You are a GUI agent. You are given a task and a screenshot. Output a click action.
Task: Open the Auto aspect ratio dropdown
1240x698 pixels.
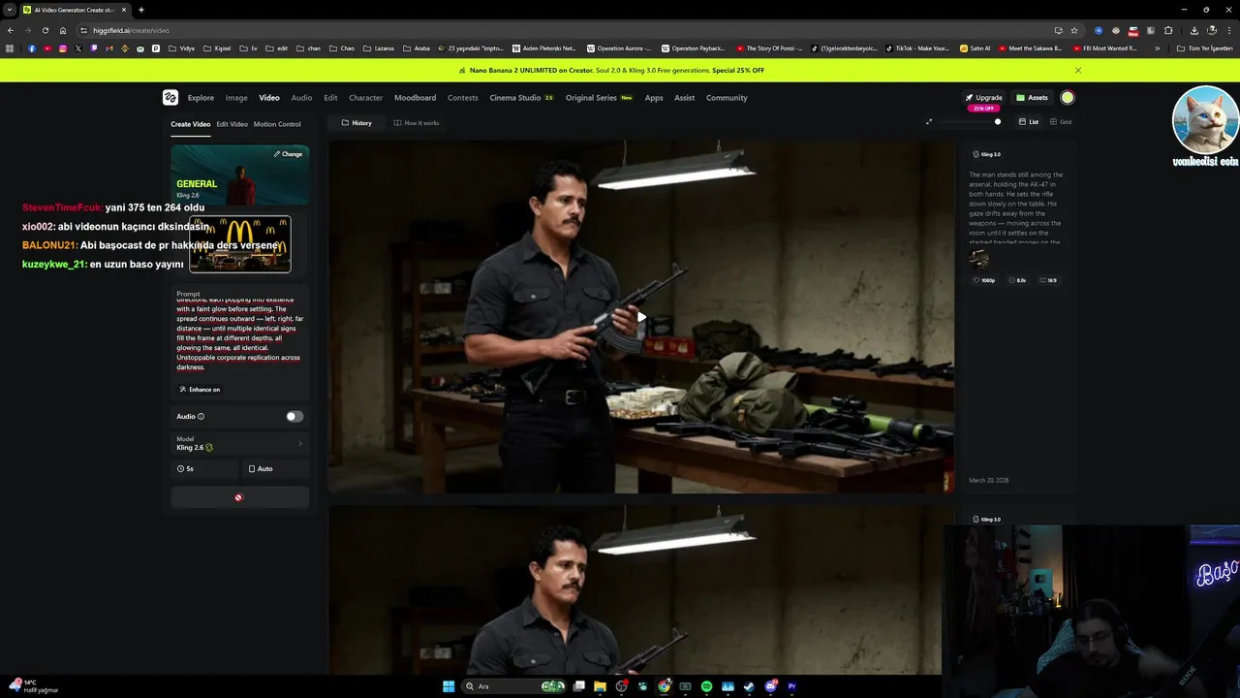pyautogui.click(x=275, y=469)
